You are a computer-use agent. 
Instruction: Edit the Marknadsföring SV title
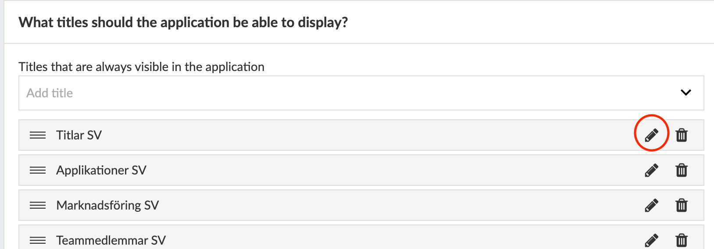tap(651, 205)
